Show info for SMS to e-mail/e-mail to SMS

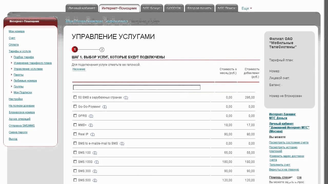[x=122, y=144]
